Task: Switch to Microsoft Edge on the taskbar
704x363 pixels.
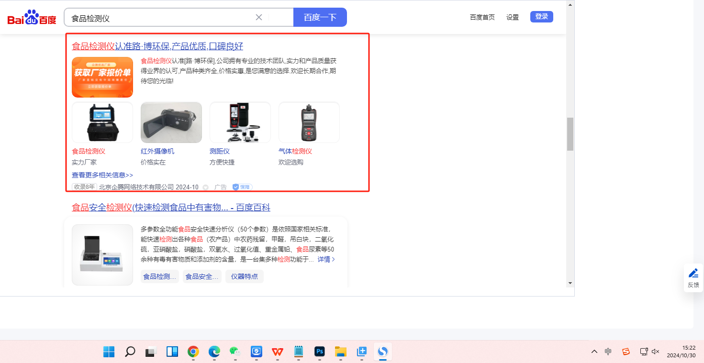Action: [214, 352]
